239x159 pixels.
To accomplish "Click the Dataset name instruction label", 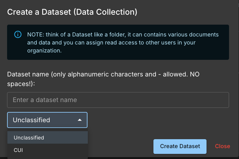I will tap(103, 79).
